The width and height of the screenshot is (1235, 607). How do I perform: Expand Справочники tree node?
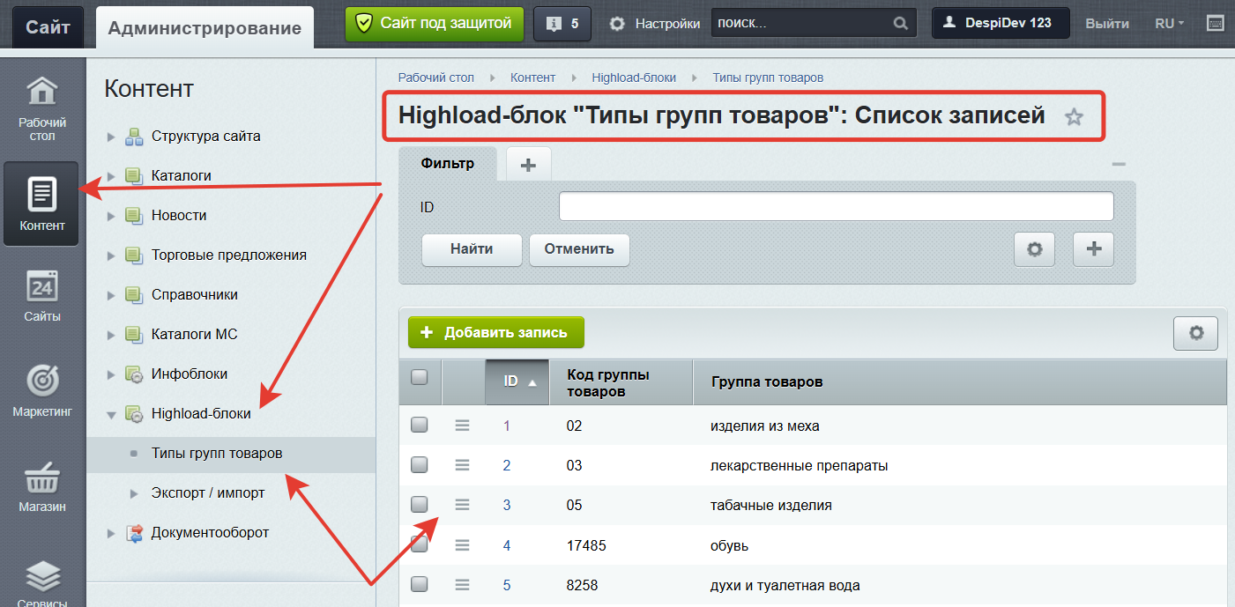(111, 295)
